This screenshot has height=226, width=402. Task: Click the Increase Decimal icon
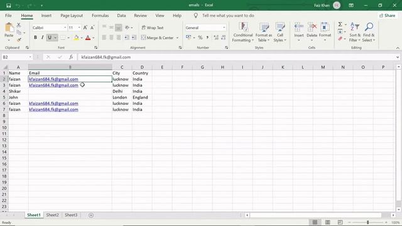(216, 38)
